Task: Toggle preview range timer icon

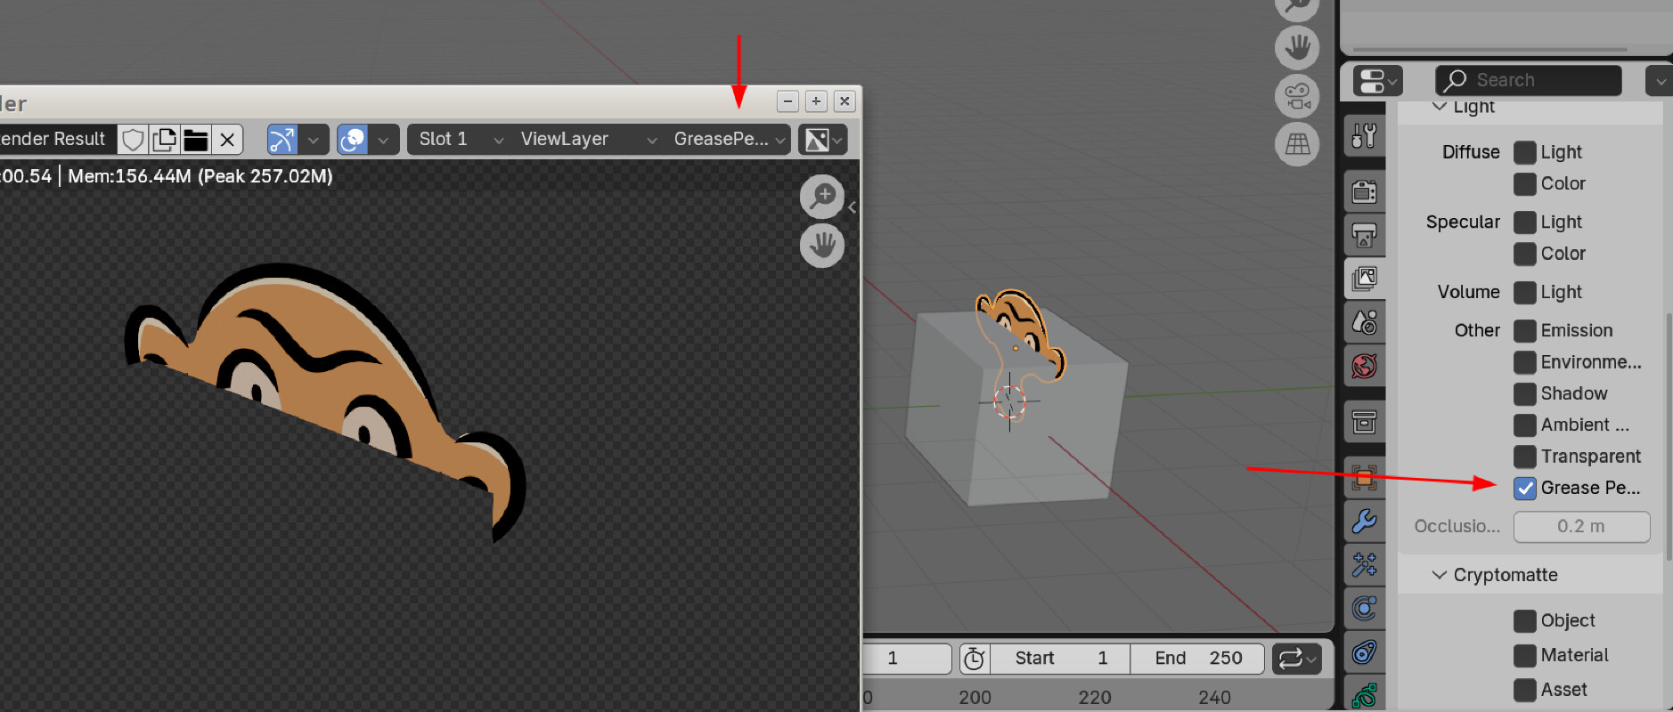Action: (x=974, y=659)
